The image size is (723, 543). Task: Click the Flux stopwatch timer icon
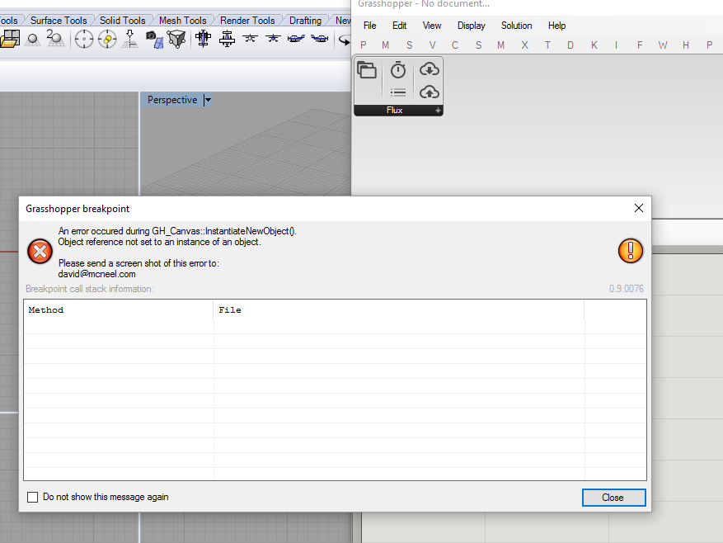398,70
